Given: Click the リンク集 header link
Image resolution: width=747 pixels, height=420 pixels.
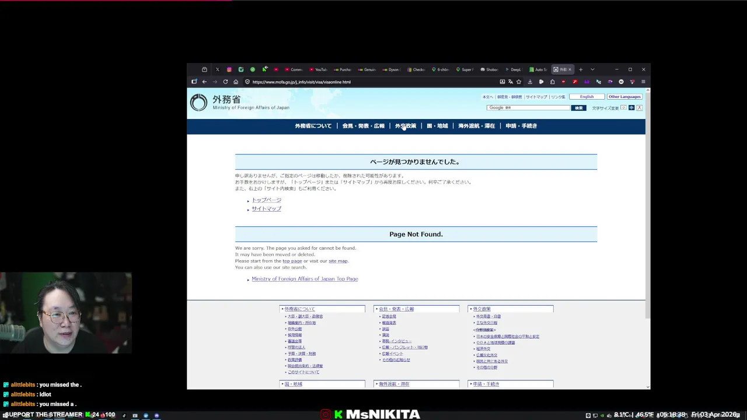Looking at the screenshot, I should (558, 97).
